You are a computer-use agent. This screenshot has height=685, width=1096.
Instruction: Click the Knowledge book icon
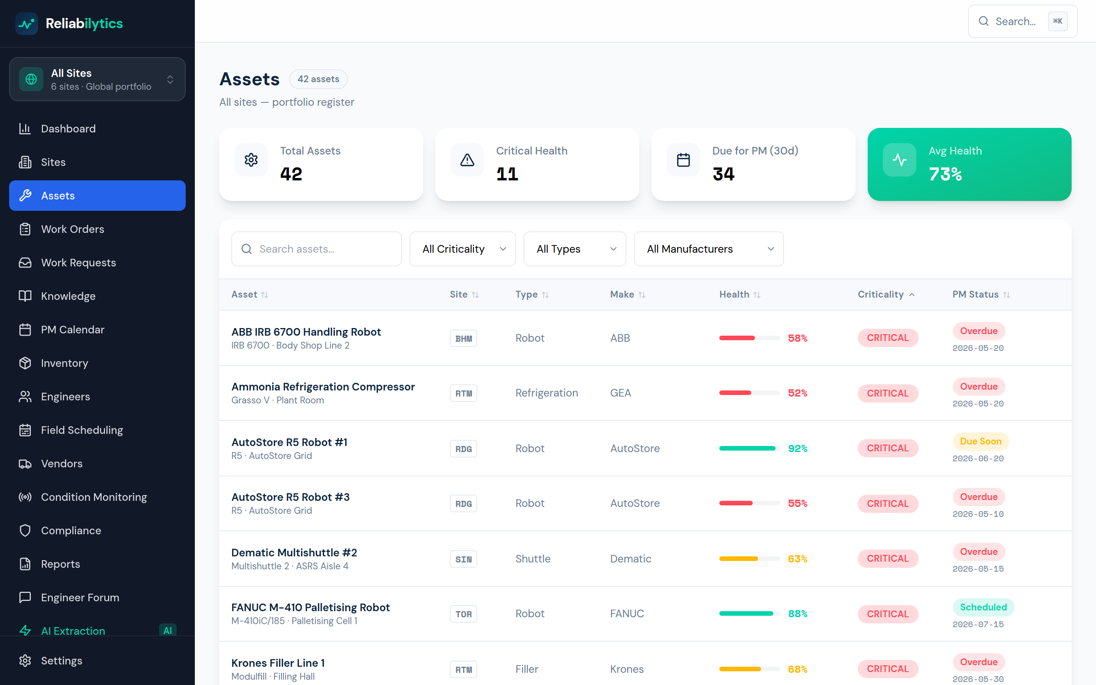(x=25, y=296)
